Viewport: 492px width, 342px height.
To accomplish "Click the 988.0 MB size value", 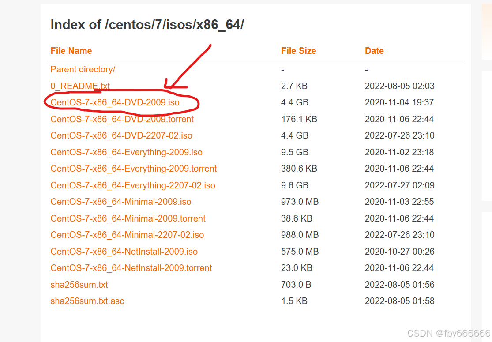I will (300, 235).
